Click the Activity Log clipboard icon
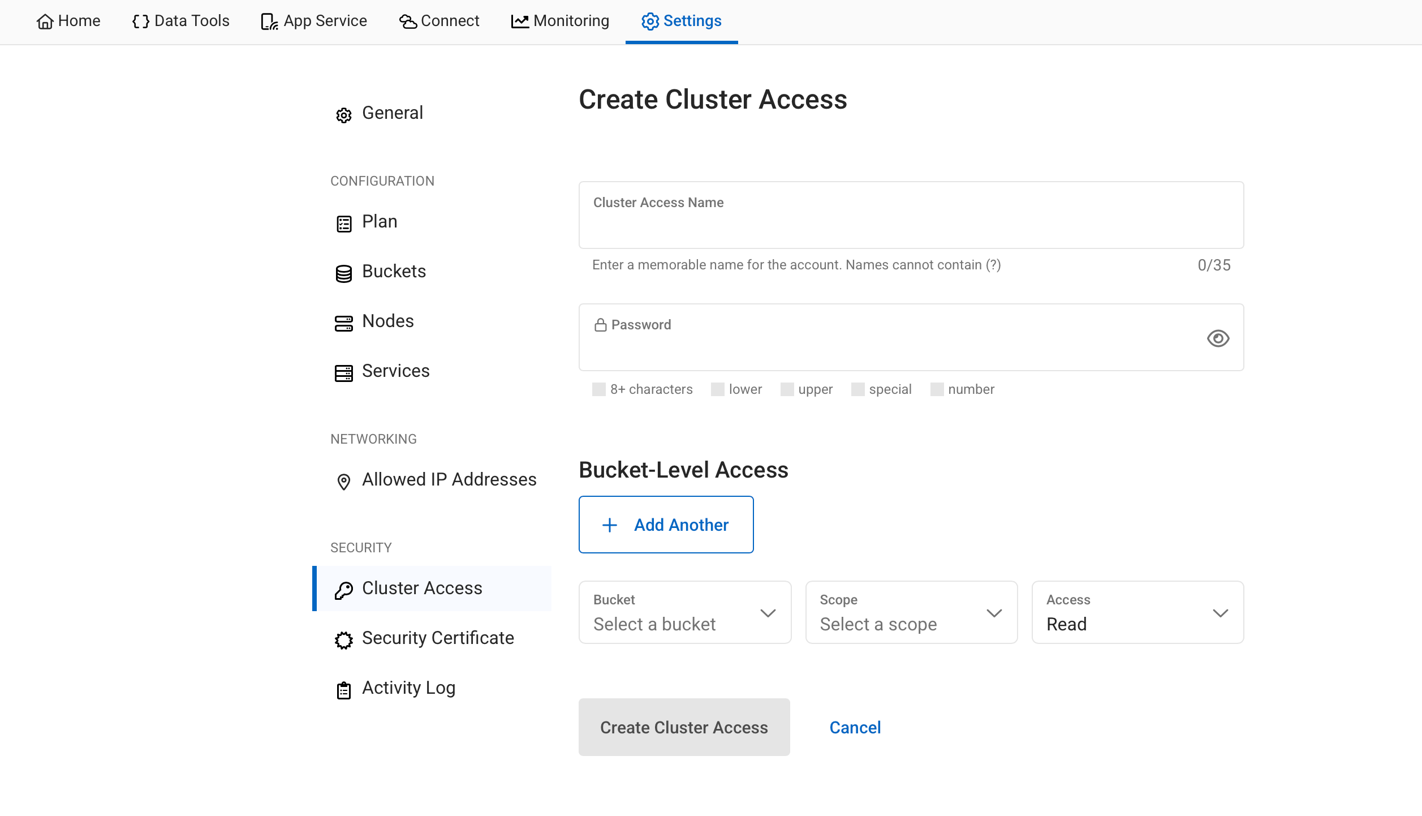Screen dimensions: 1422x816 pyautogui.click(x=343, y=690)
